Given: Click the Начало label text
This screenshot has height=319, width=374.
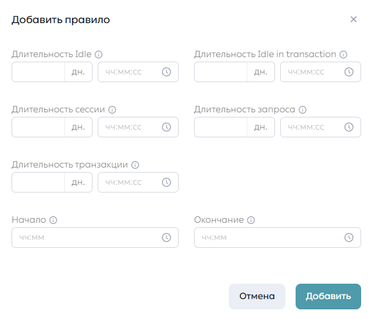Looking at the screenshot, I should point(29,220).
